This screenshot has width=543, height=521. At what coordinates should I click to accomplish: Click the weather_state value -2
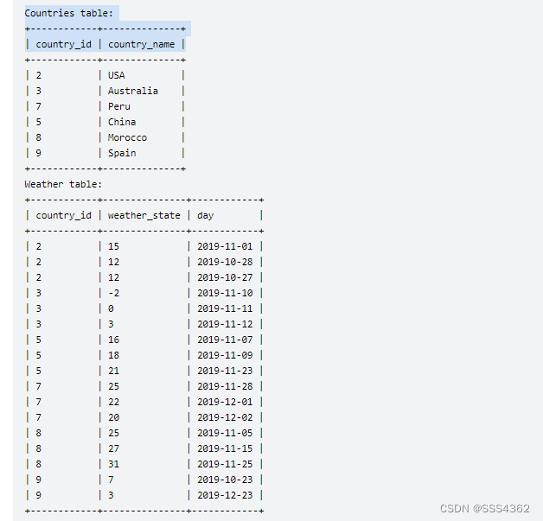113,293
